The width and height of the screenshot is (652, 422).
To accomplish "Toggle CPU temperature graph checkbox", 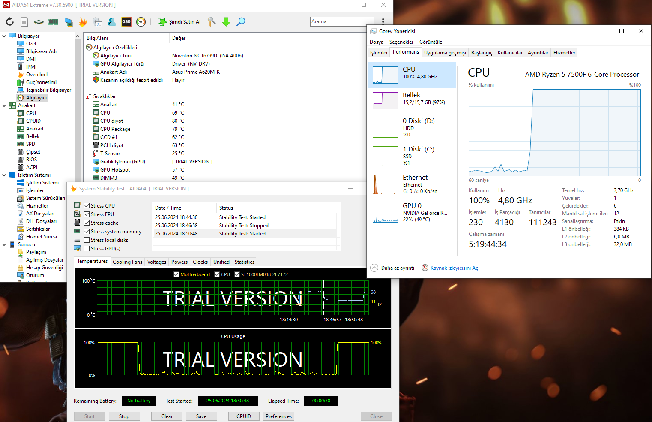I will pyautogui.click(x=217, y=274).
